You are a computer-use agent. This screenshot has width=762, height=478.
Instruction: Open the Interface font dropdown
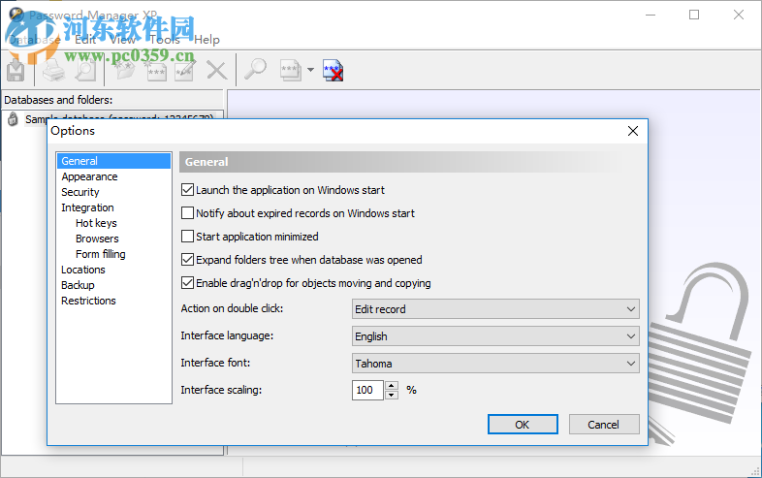[495, 364]
